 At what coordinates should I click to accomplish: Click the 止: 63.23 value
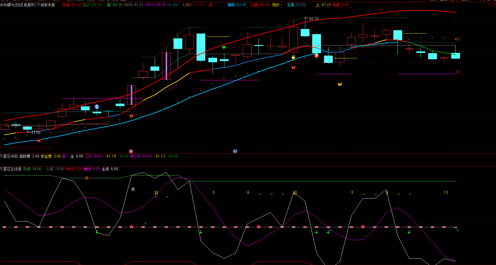click(x=323, y=5)
